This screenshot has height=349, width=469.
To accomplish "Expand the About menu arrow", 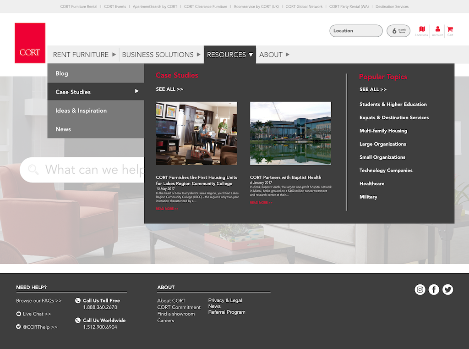I will coord(288,55).
